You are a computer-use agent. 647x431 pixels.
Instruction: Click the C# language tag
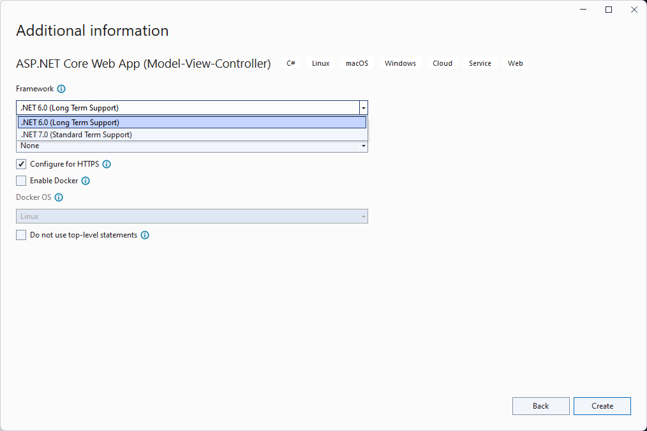[x=291, y=63]
